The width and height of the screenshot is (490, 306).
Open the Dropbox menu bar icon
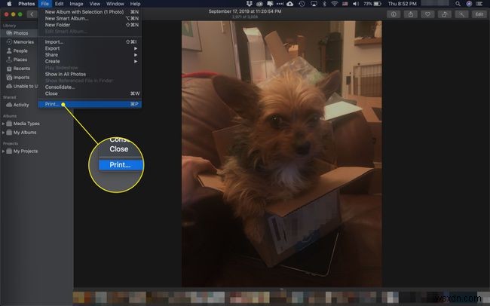tap(249, 4)
